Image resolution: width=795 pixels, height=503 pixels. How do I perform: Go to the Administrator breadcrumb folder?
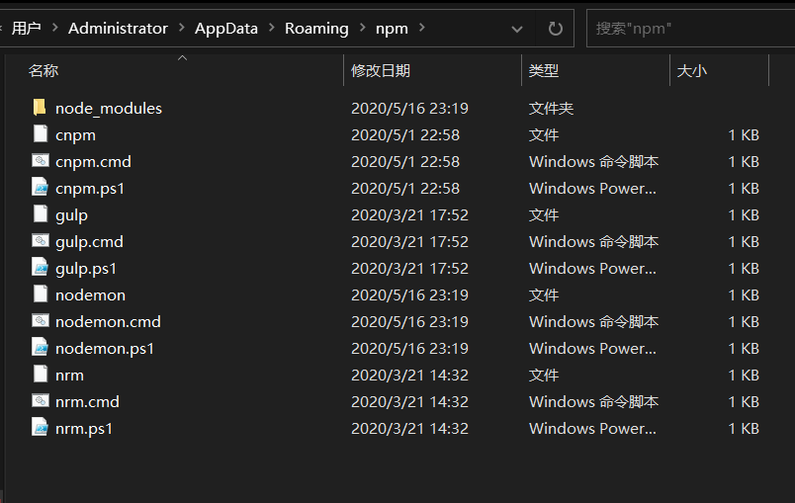tap(118, 29)
